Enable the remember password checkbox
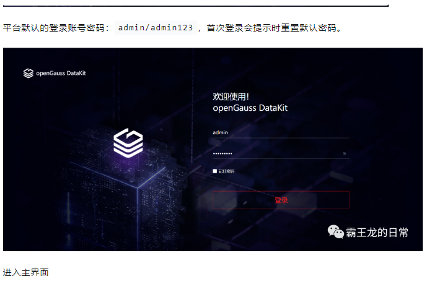 coord(215,171)
